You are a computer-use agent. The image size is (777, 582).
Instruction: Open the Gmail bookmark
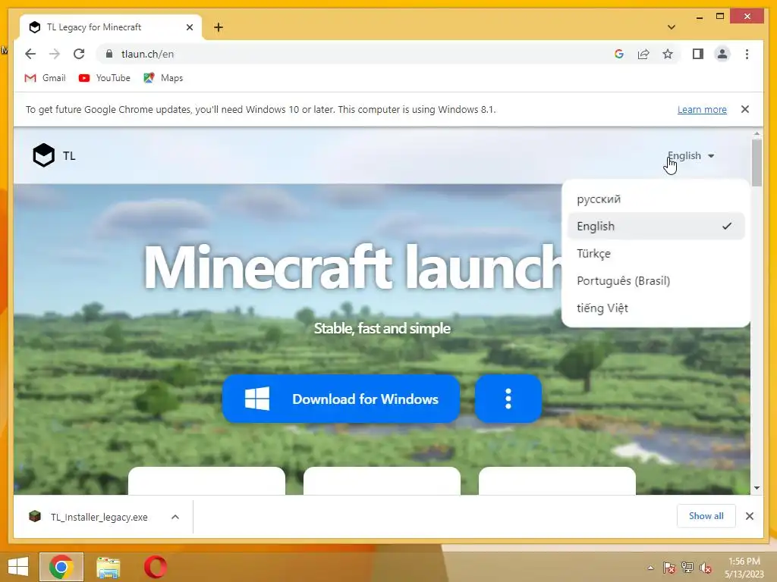point(45,78)
